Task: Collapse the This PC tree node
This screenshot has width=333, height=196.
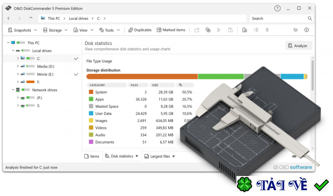Action: coord(8,43)
